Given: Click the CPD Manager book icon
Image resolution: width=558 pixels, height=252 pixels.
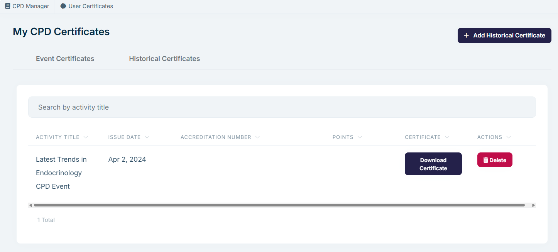Looking at the screenshot, I should [x=7, y=6].
